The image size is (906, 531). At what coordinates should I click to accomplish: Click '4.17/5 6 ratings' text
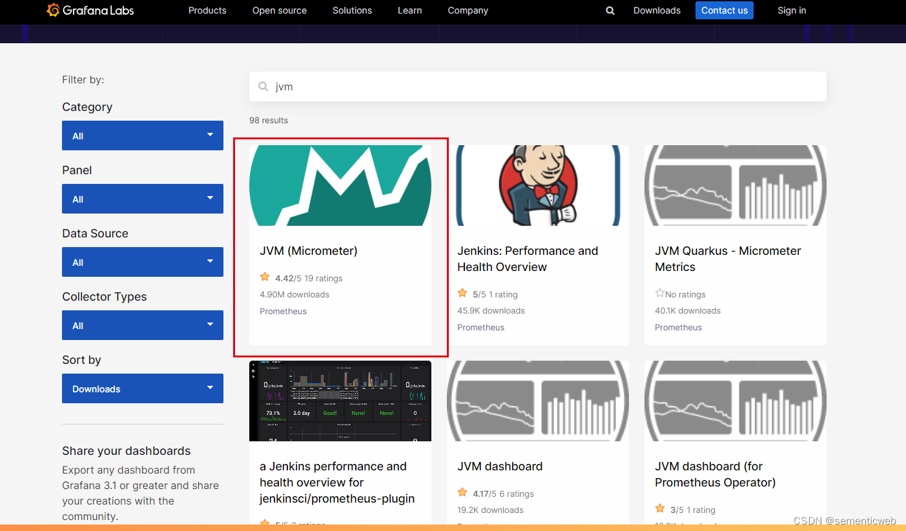[x=503, y=494]
